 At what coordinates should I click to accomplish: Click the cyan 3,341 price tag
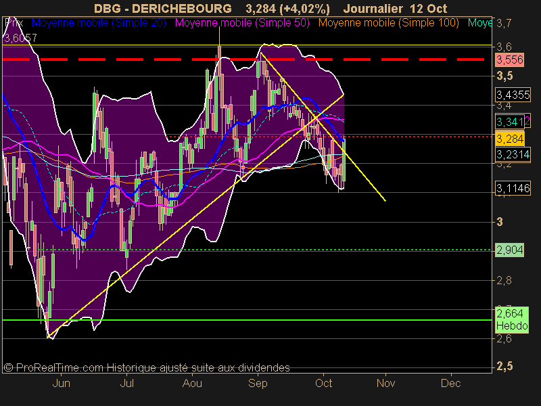[510, 122]
